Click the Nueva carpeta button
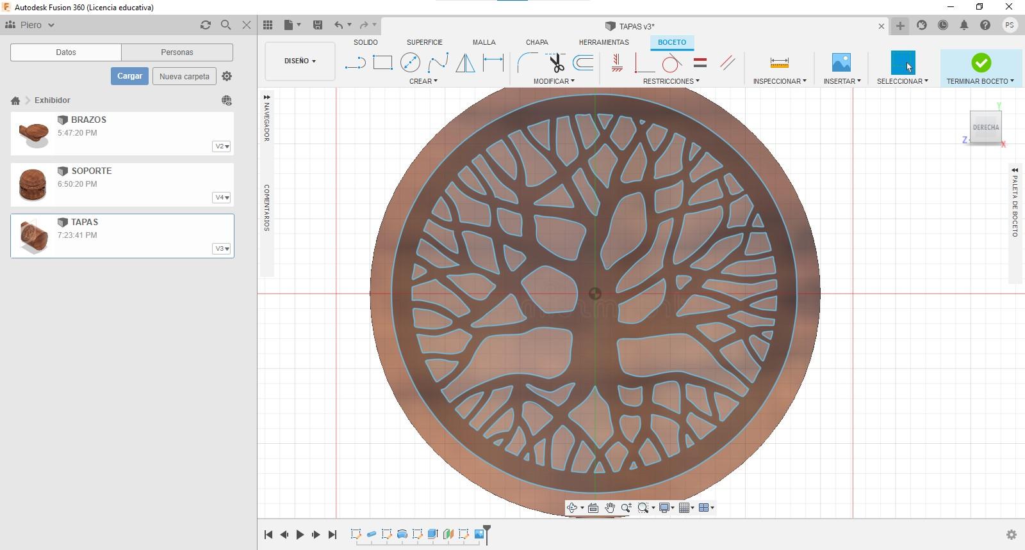The image size is (1025, 550). tap(184, 76)
